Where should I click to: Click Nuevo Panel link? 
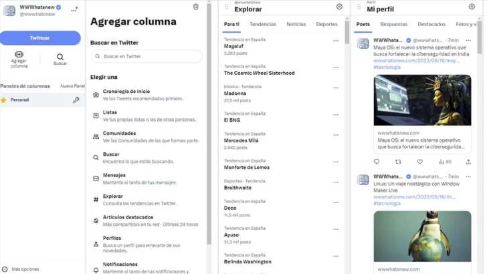72,86
